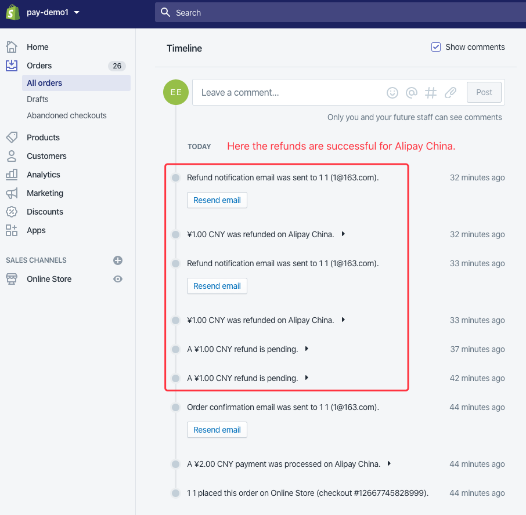This screenshot has width=526, height=515.
Task: Click the hashtag reference icon
Action: pyautogui.click(x=431, y=92)
